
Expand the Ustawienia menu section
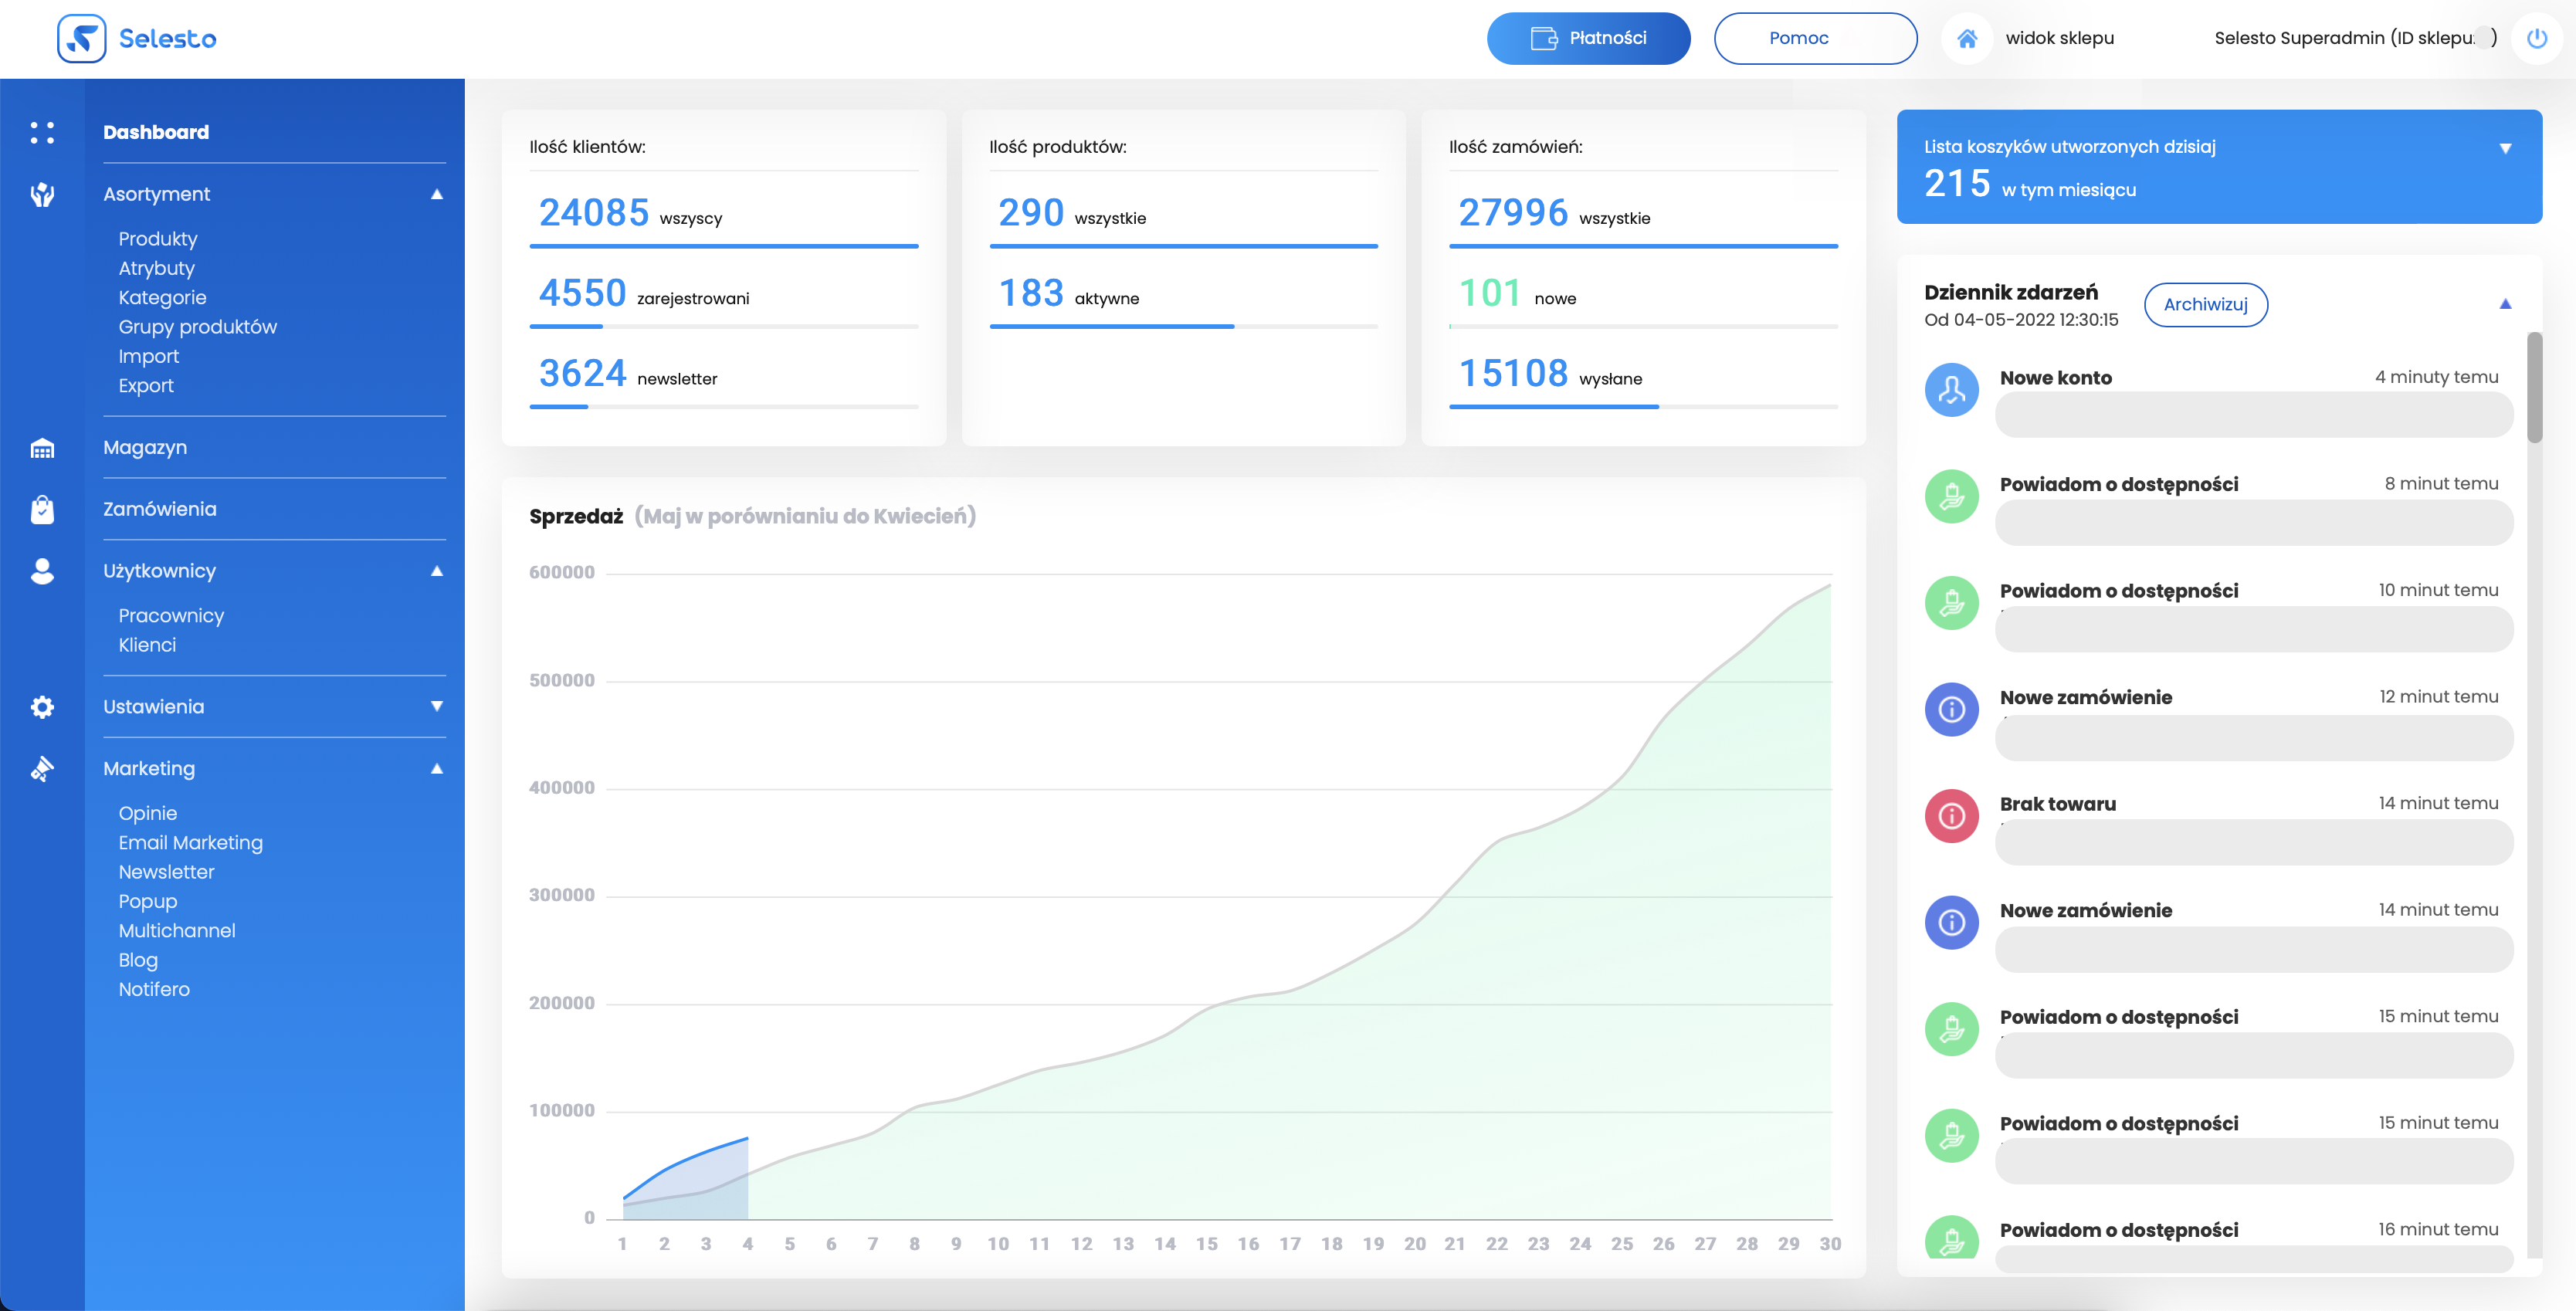pyautogui.click(x=436, y=706)
